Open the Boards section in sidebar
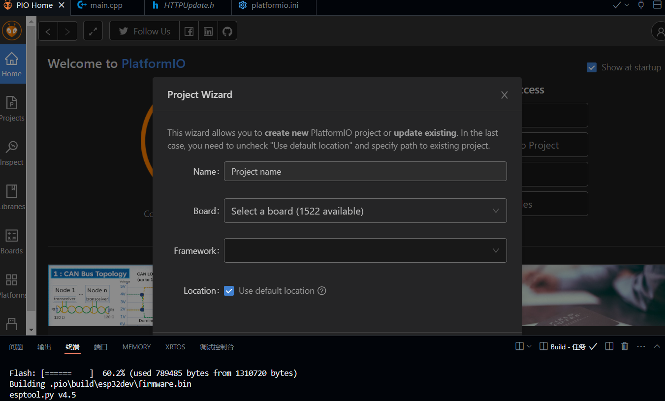This screenshot has height=401, width=665. (12, 241)
